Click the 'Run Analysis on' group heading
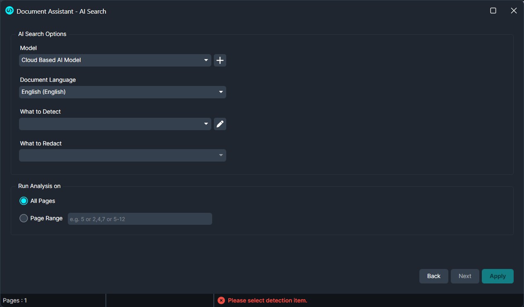This screenshot has width=524, height=307. (39, 186)
